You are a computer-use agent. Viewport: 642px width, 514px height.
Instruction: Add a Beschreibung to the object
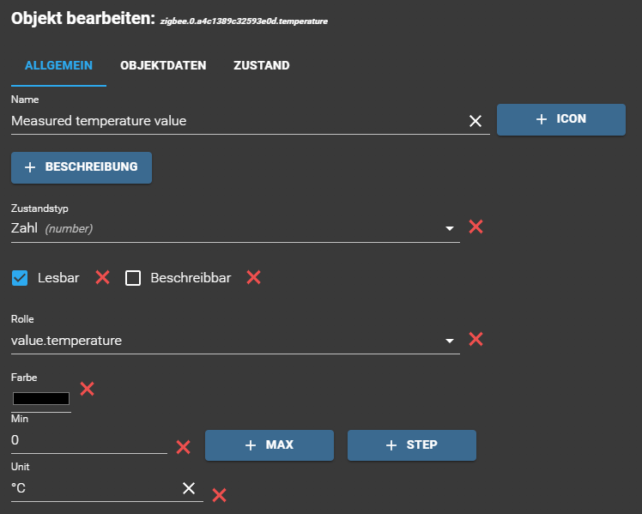pos(82,167)
